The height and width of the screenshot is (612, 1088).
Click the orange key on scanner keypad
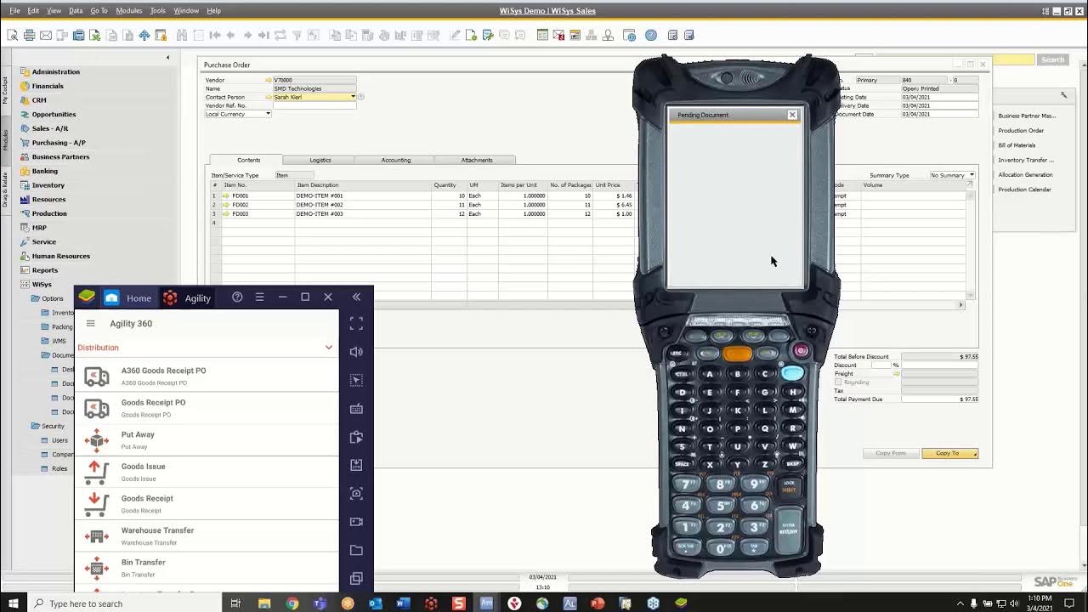pos(738,354)
